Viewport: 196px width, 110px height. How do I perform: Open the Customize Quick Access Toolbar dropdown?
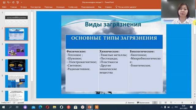point(21,2)
